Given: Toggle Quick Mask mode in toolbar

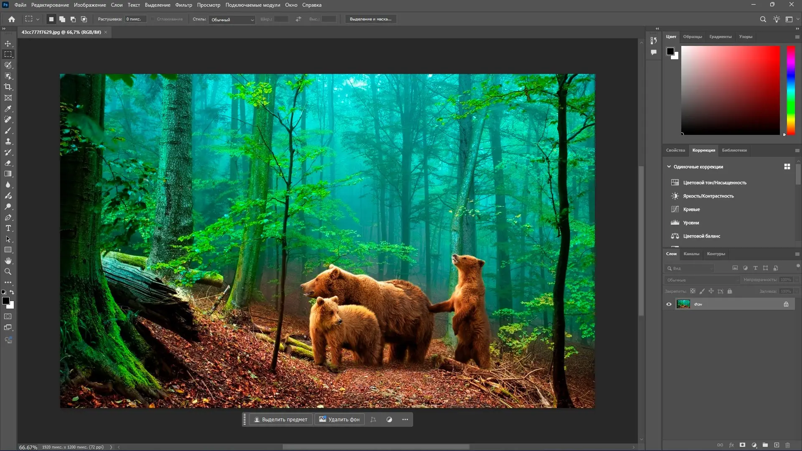Looking at the screenshot, I should (x=8, y=317).
